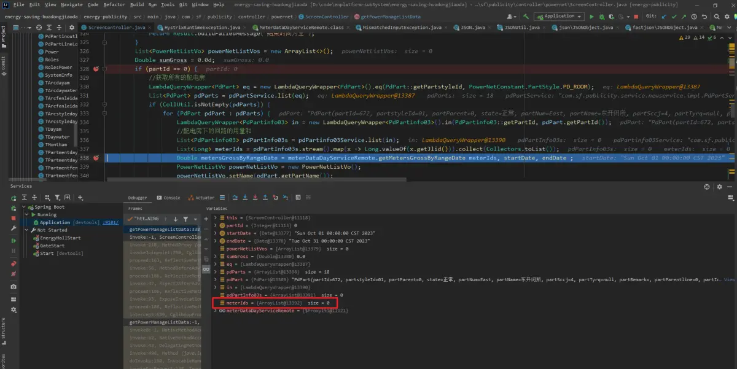737x369 pixels.
Task: Toggle the breakpoint on line 328
Action: coord(96,69)
